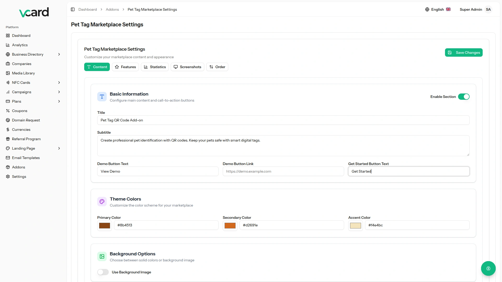The image size is (502, 282).
Task: Open the Super Admin profile menu
Action: click(476, 9)
